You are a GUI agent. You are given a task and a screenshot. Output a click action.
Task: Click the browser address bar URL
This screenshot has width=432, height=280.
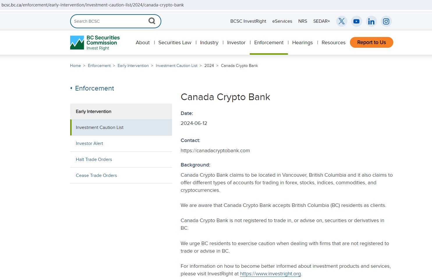pos(93,5)
